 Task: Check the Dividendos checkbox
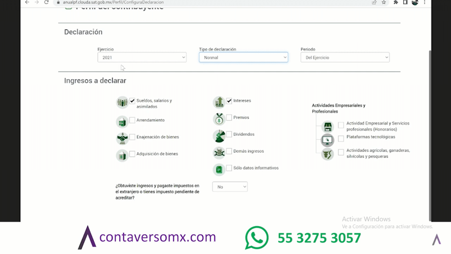(x=229, y=134)
